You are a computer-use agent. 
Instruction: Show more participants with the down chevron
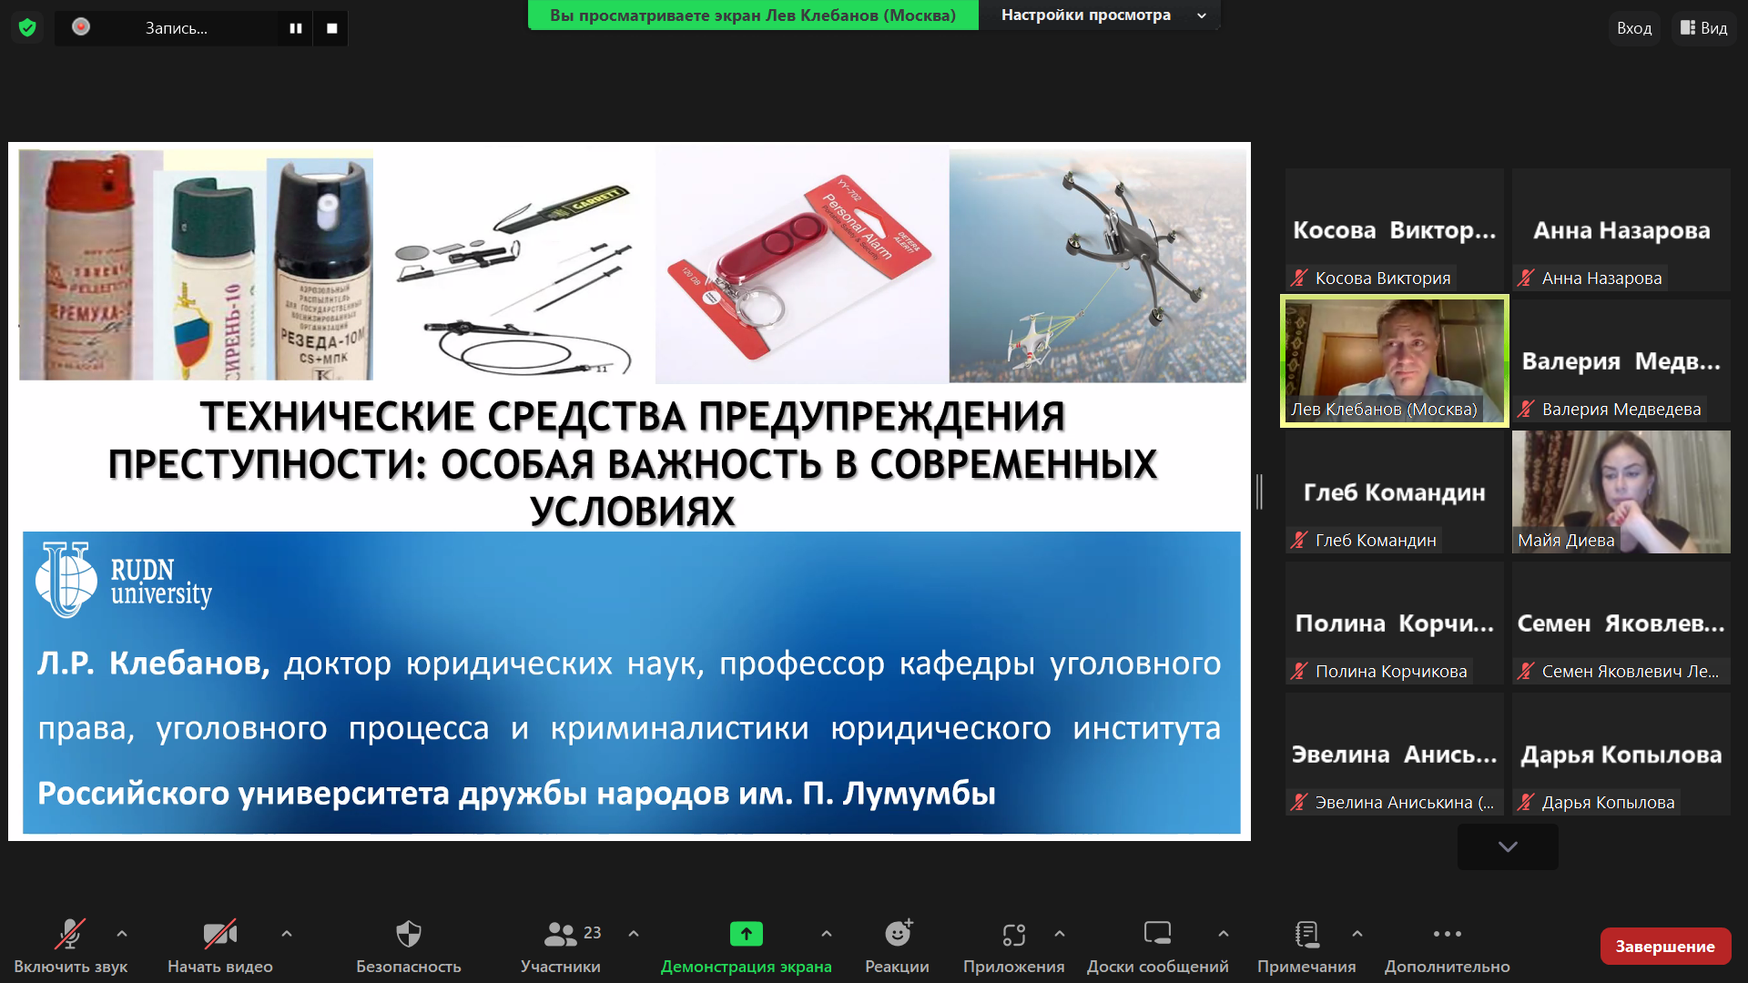pyautogui.click(x=1508, y=846)
